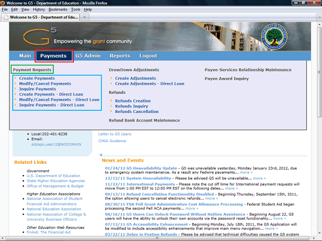Viewport: 322px width, 241px height.
Task: Open U.S. Department of Education link
Action: [x=53, y=176]
